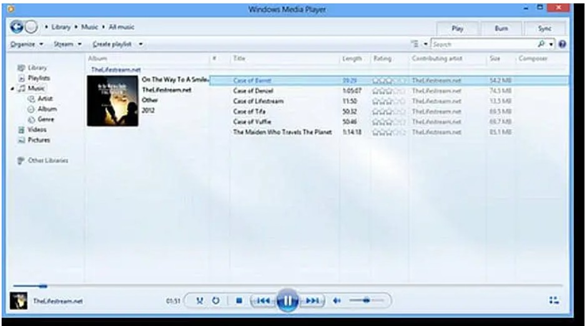
Task: Select the Case of Tifa track
Action: [x=249, y=112]
